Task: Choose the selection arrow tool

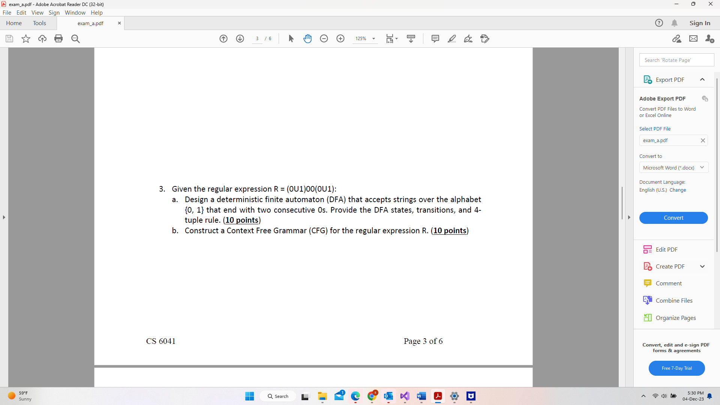Action: point(291,39)
